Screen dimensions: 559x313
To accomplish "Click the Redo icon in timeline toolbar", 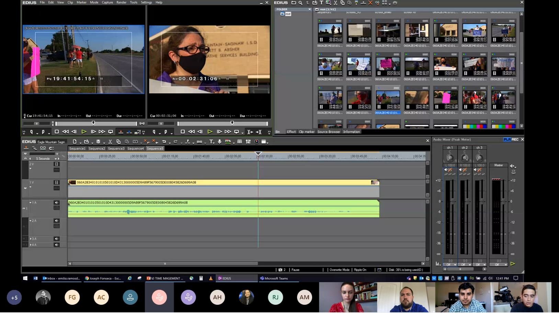I will 175,142.
